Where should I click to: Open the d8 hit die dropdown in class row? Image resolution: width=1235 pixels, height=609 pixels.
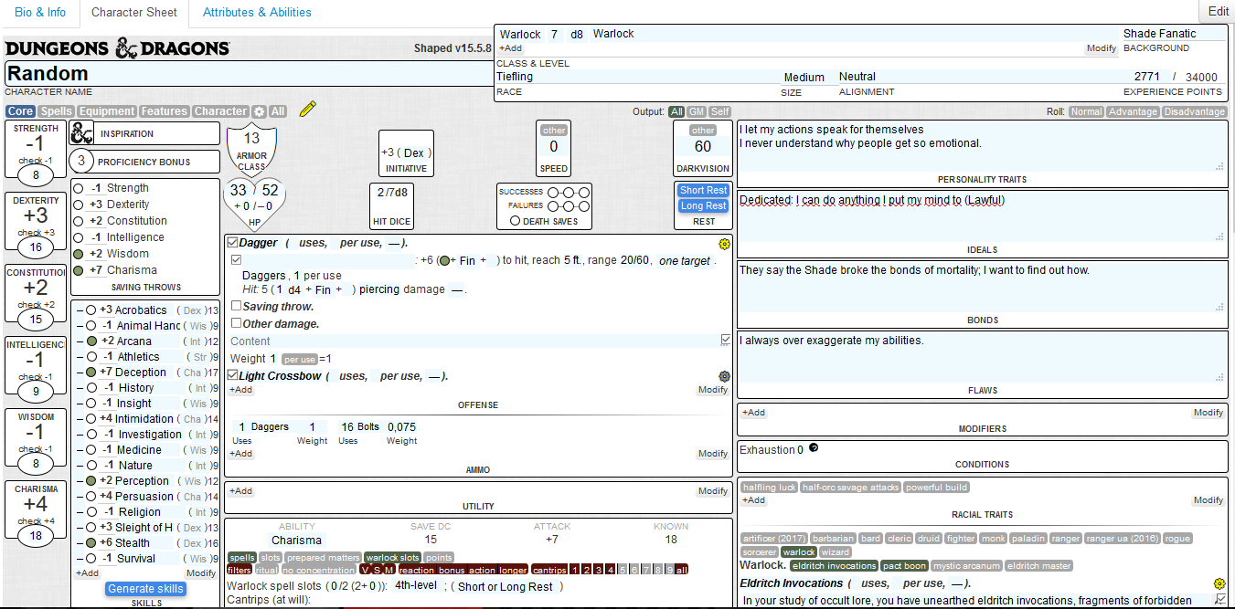(577, 34)
